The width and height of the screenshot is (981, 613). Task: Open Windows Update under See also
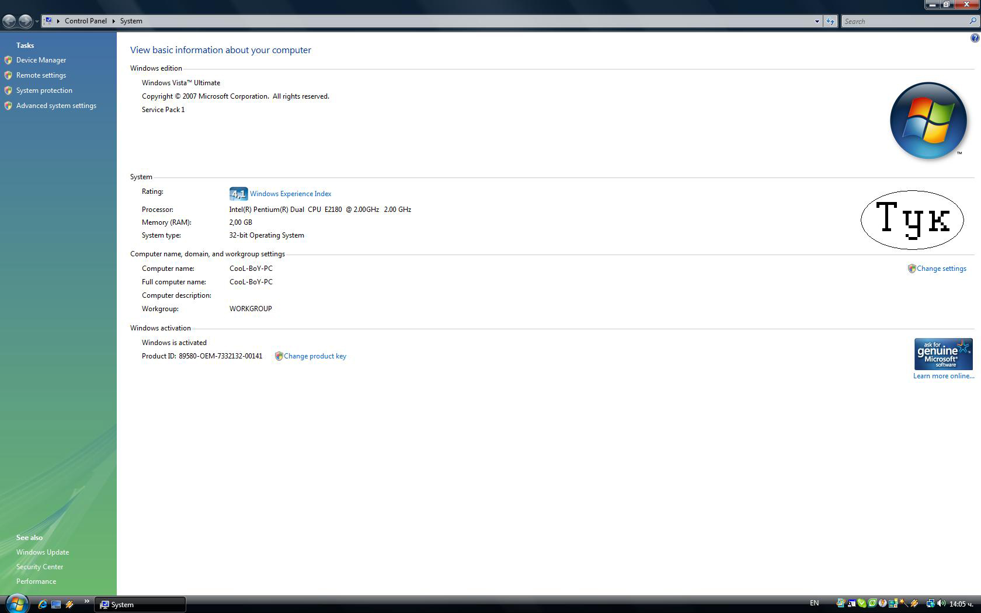(43, 552)
